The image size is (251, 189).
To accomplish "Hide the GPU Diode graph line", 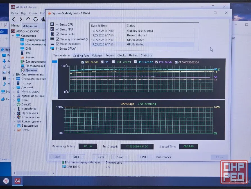I will click(x=83, y=62).
